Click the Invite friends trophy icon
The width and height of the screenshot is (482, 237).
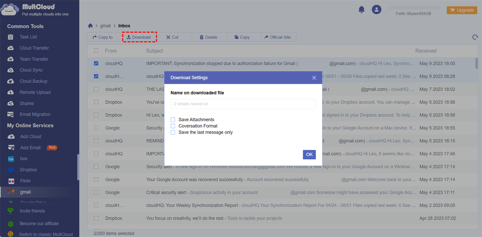(11, 211)
